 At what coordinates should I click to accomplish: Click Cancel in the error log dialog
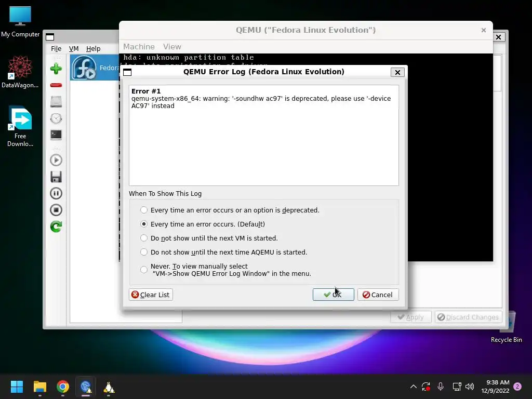pyautogui.click(x=378, y=295)
